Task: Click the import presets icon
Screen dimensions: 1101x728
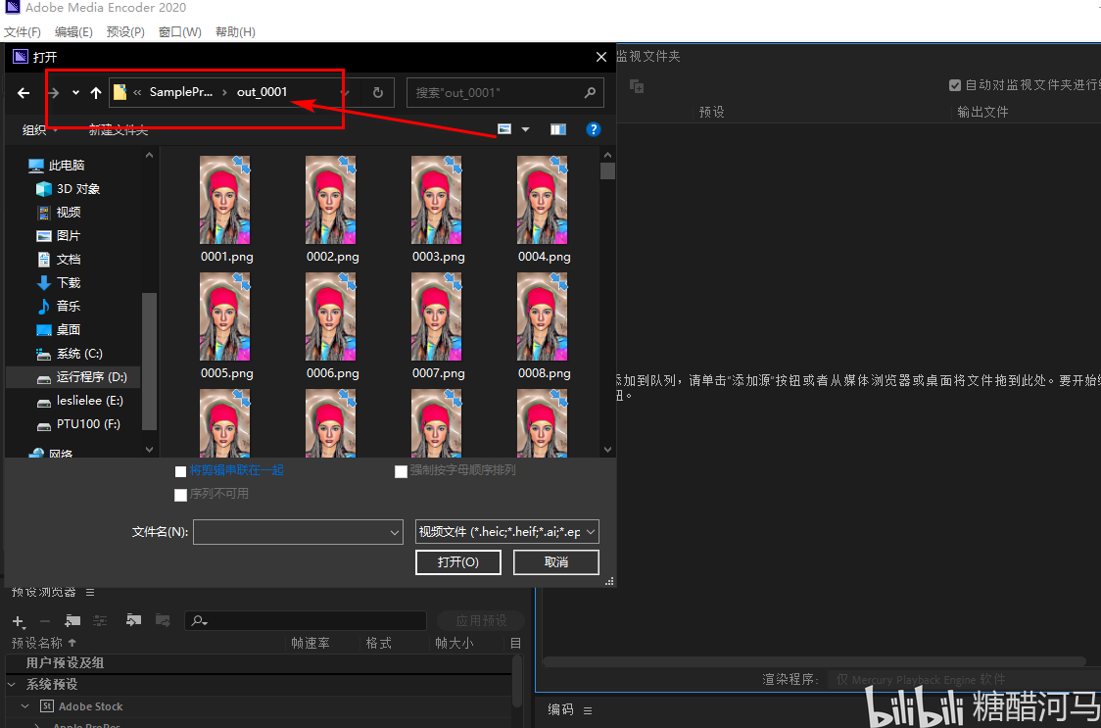Action: pyautogui.click(x=133, y=620)
